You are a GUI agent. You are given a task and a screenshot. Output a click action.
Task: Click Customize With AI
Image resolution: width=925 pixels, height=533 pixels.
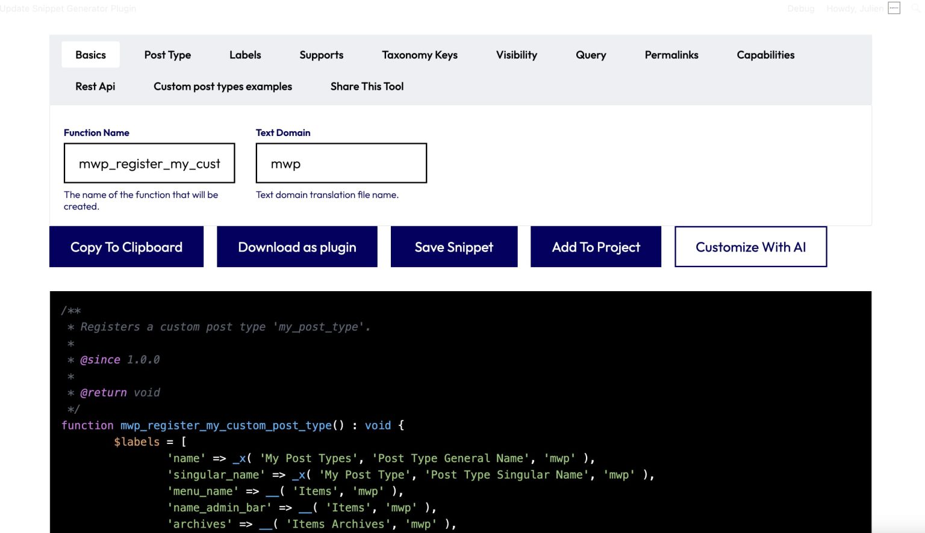(750, 247)
